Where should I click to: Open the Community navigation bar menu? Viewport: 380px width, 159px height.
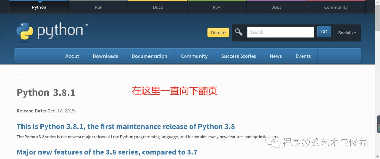pos(194,56)
